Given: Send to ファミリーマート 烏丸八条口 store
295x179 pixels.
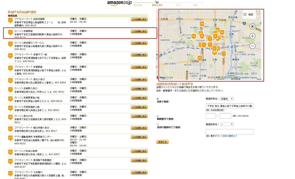Looking at the screenshot, I should pyautogui.click(x=139, y=80).
